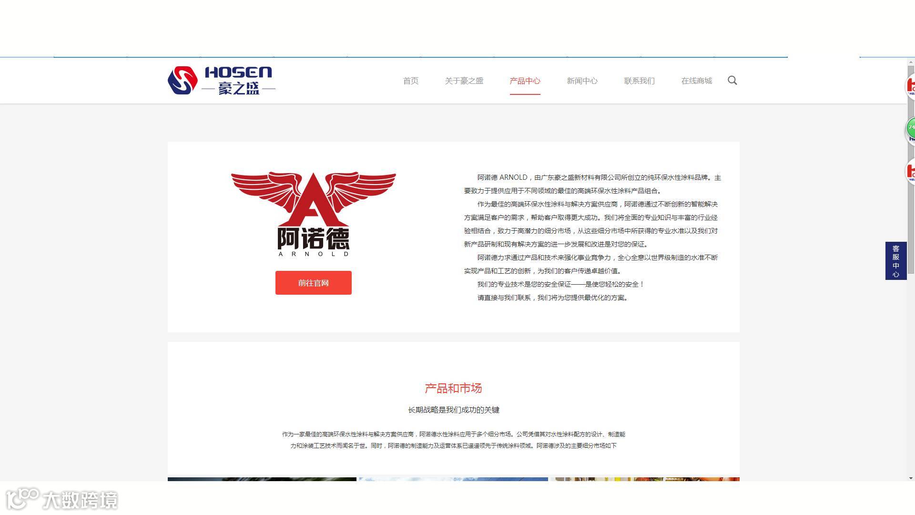Click the top red floating badge at right edge

pos(911,86)
